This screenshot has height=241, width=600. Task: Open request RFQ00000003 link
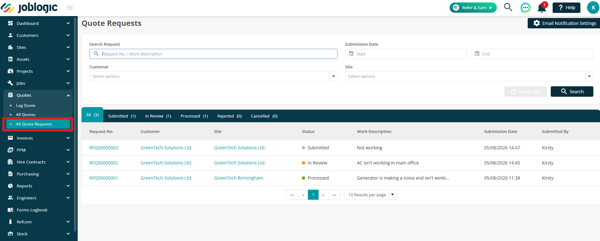click(x=104, y=148)
